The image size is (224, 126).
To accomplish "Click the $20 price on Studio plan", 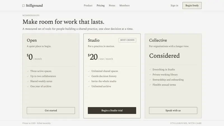I will click(93, 57).
